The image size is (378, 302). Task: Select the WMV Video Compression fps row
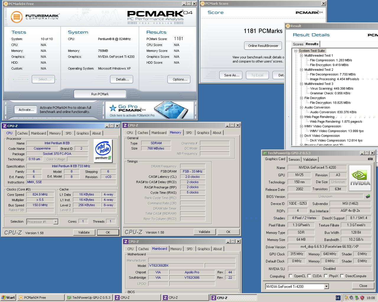[337, 131]
